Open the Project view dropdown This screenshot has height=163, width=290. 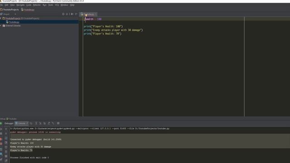15,14
